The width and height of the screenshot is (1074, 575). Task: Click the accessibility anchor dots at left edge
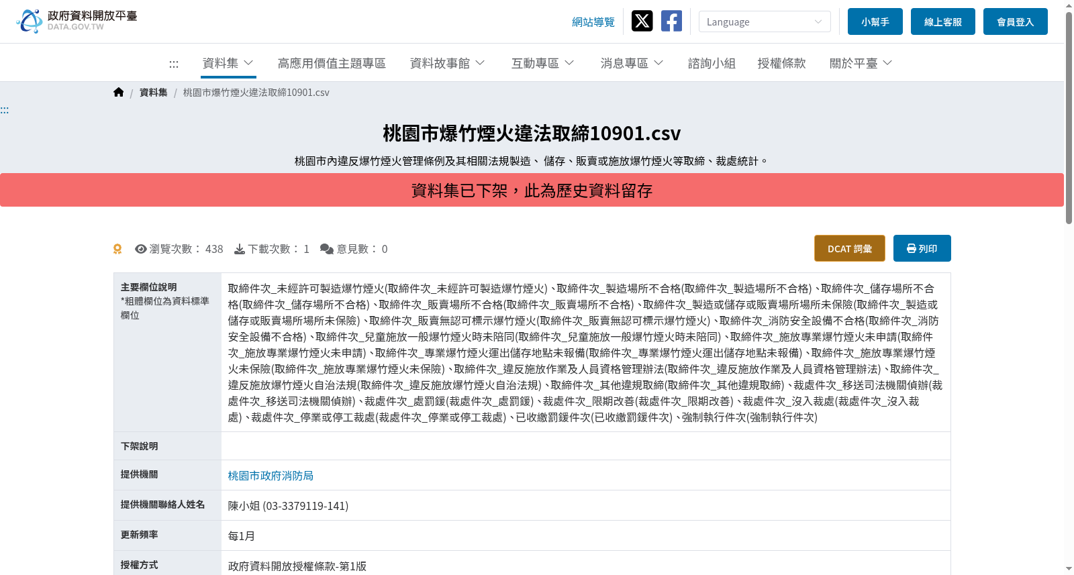(5, 110)
